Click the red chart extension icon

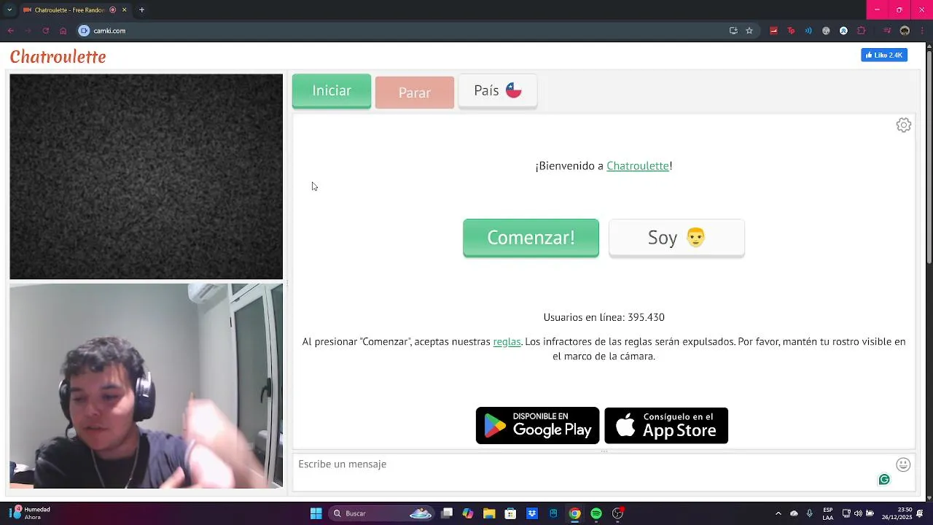click(x=773, y=31)
